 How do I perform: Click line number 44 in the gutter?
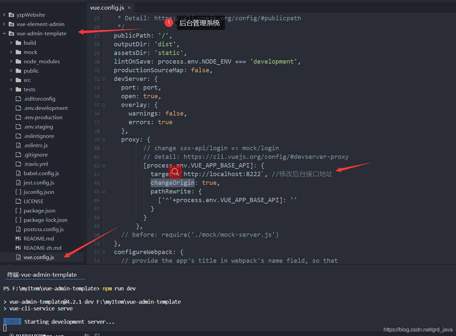click(97, 183)
